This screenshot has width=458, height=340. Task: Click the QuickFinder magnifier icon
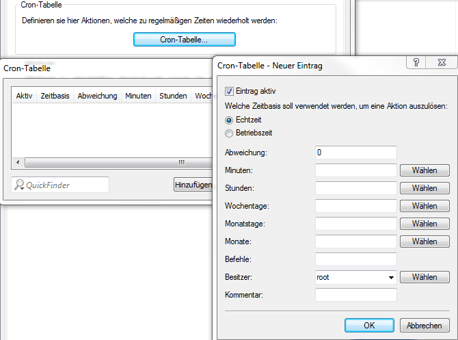pos(20,185)
